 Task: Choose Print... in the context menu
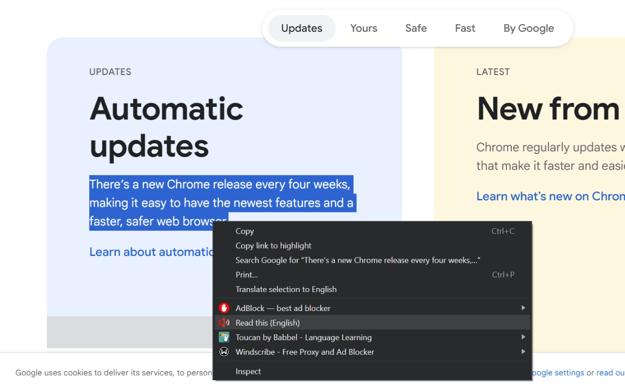372,275
